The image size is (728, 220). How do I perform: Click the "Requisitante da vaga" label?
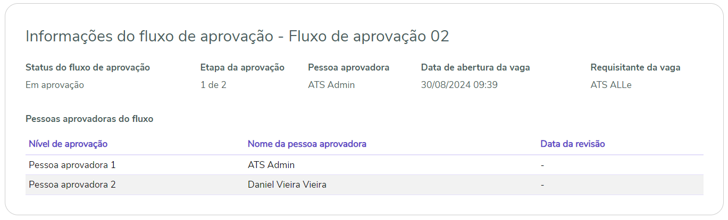coord(635,67)
